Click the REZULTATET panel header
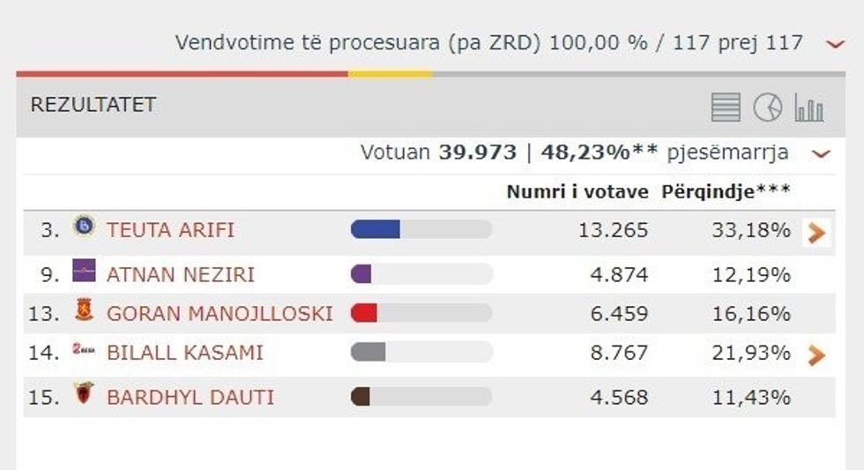 tap(93, 105)
